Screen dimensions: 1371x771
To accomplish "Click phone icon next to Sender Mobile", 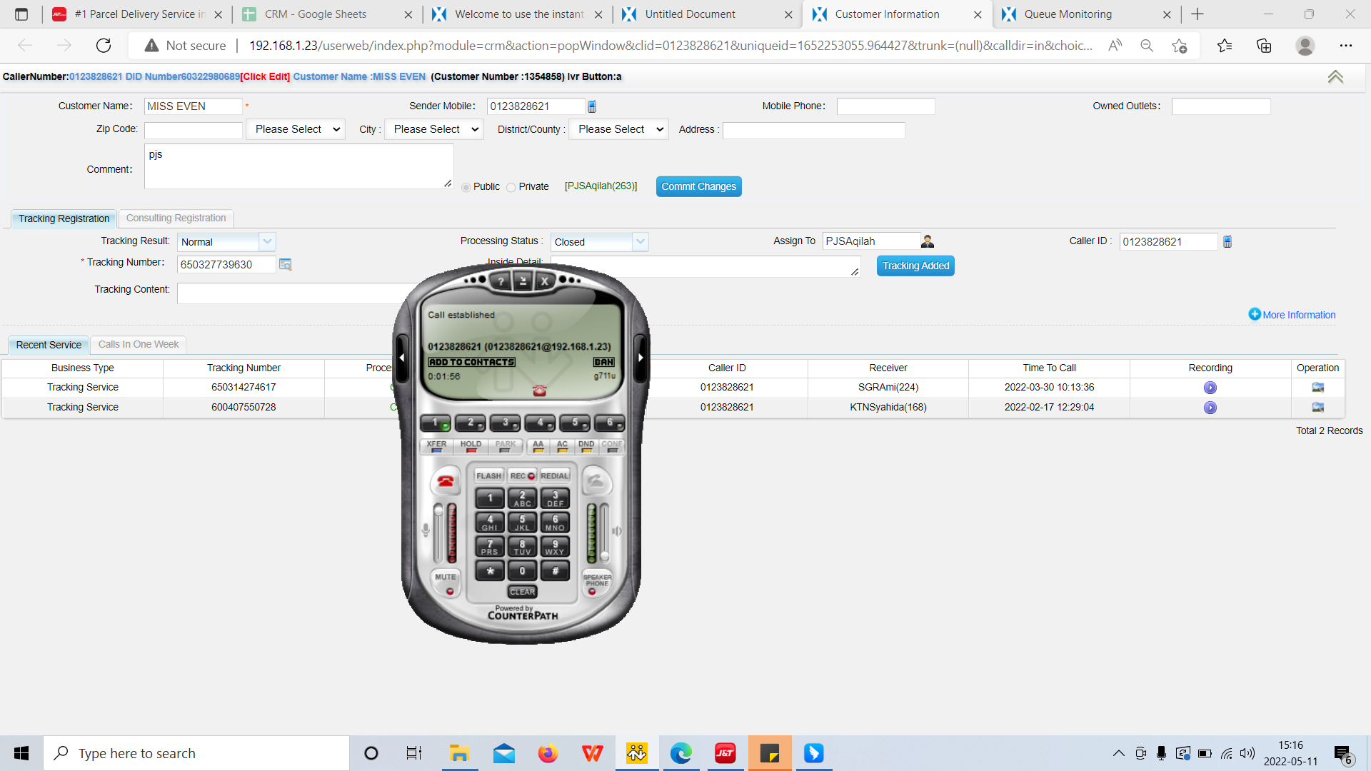I will point(592,106).
